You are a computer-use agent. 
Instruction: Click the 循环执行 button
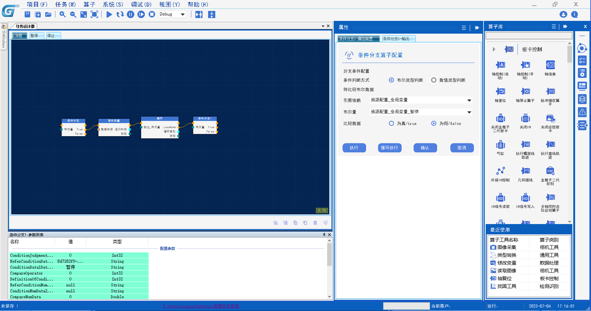click(x=389, y=148)
